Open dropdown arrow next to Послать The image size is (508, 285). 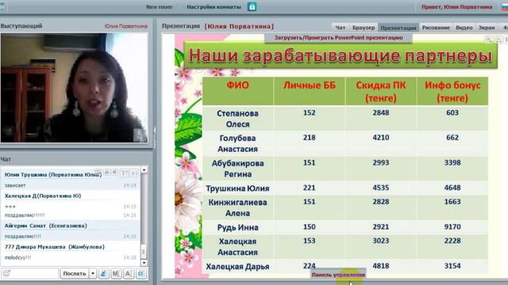(x=93, y=273)
